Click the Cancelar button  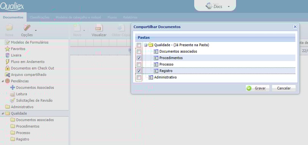point(284,88)
